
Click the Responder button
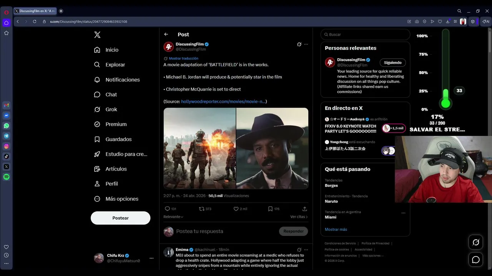coord(294,231)
